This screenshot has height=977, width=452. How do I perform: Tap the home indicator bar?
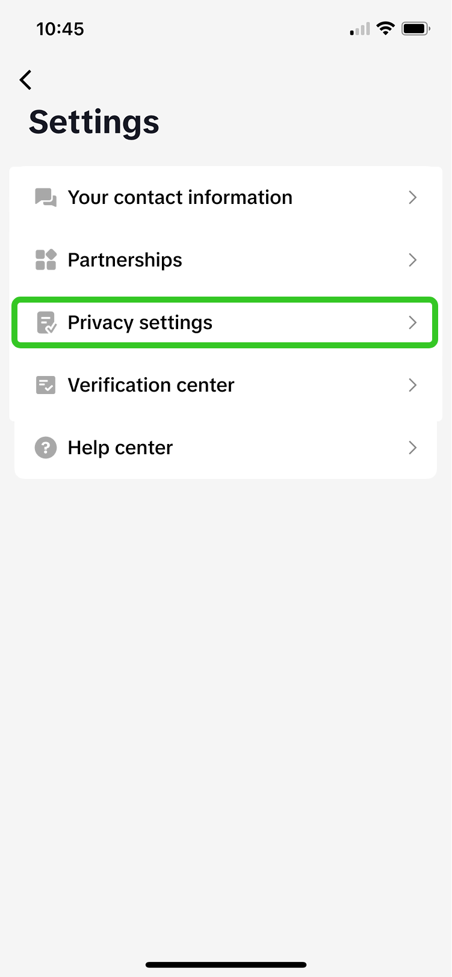tap(226, 965)
